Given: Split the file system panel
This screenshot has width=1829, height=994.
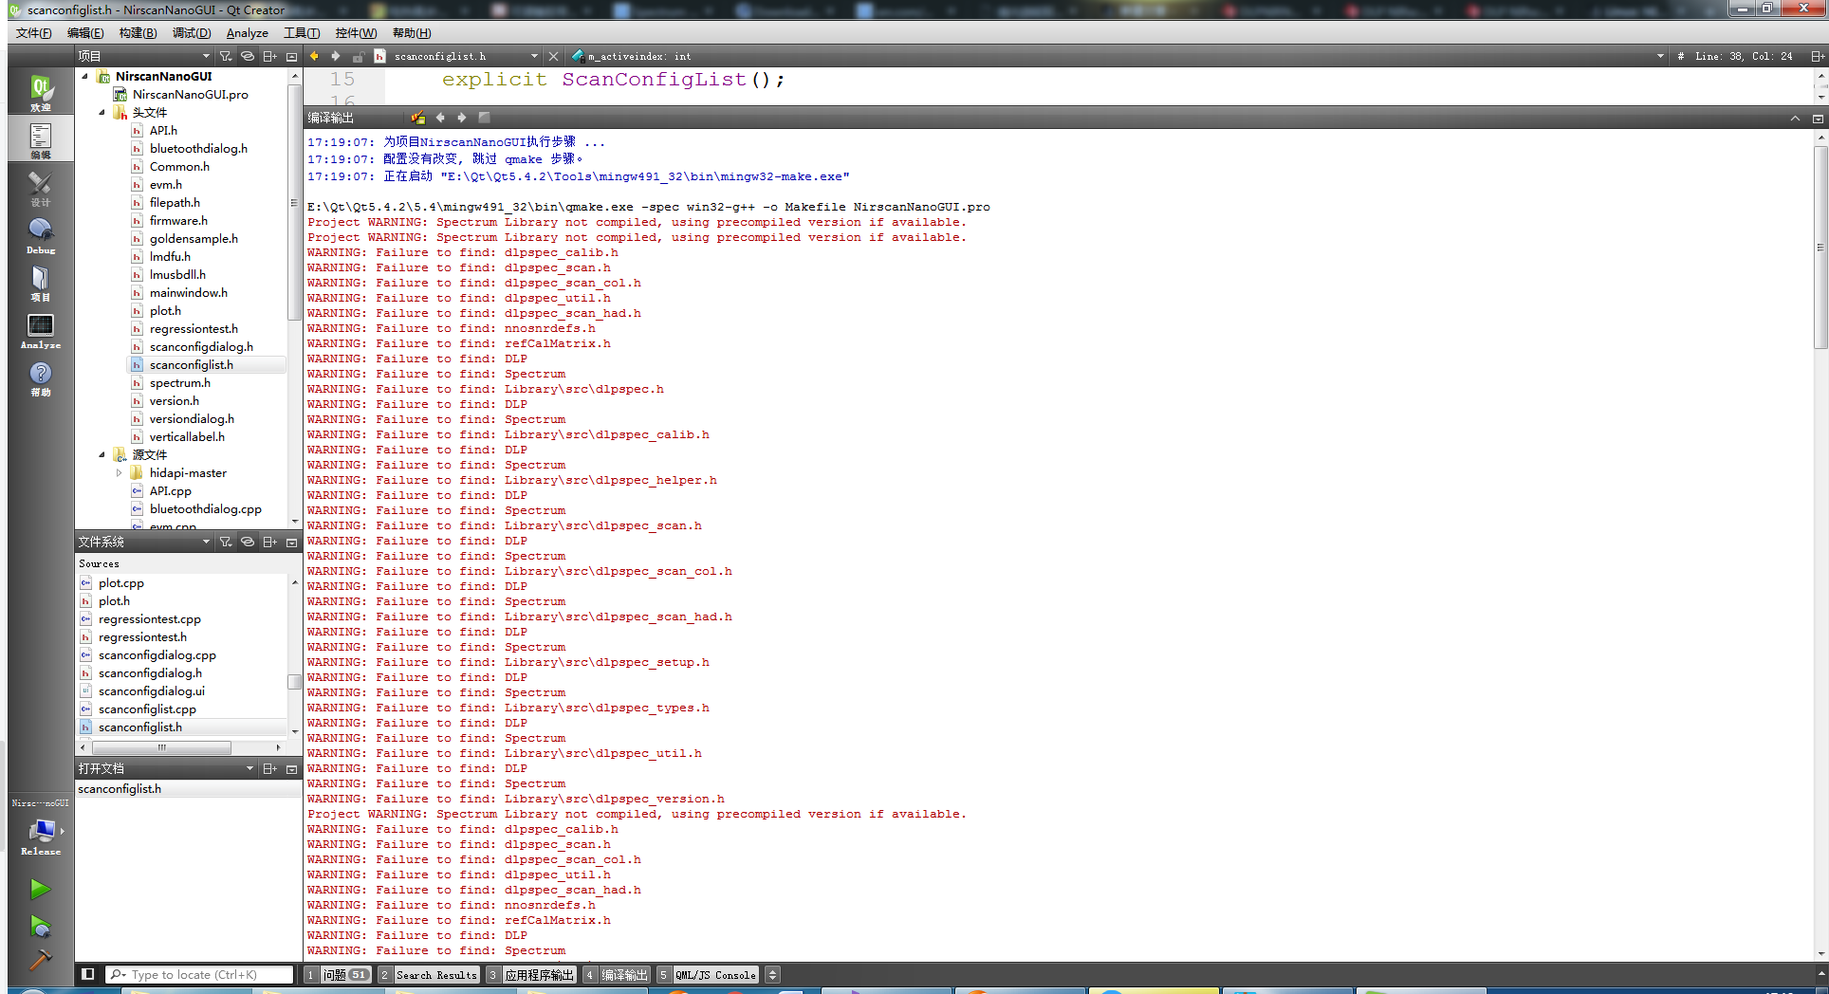Looking at the screenshot, I should [x=269, y=542].
